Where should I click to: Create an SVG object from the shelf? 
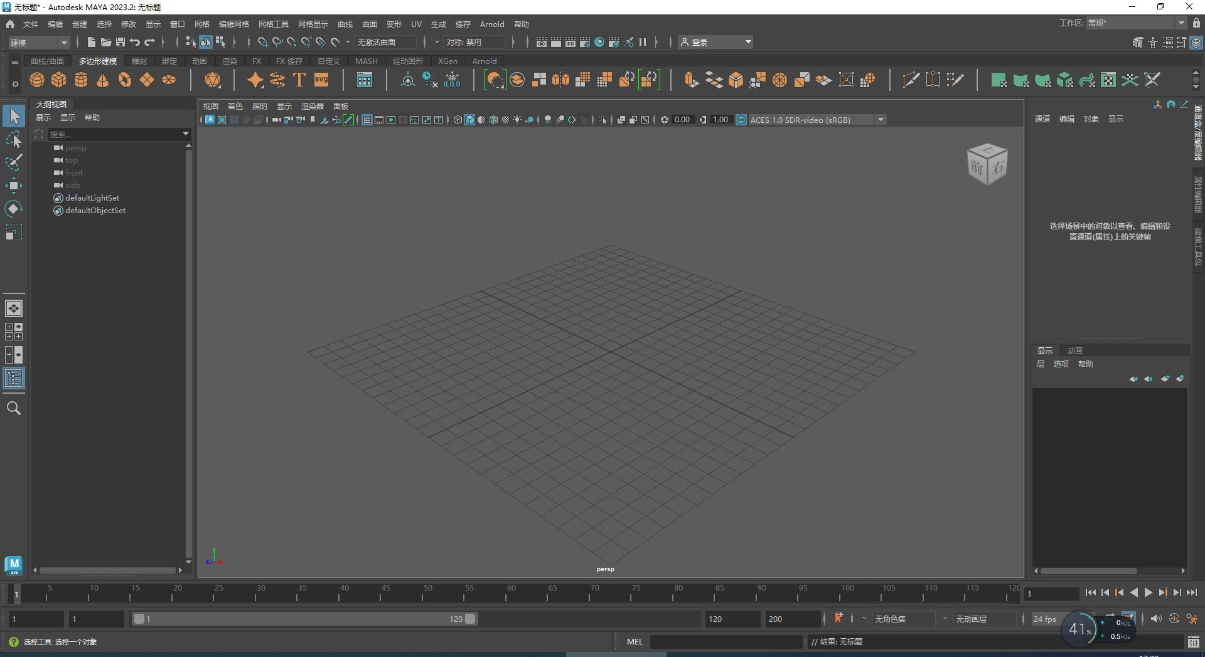[x=321, y=80]
